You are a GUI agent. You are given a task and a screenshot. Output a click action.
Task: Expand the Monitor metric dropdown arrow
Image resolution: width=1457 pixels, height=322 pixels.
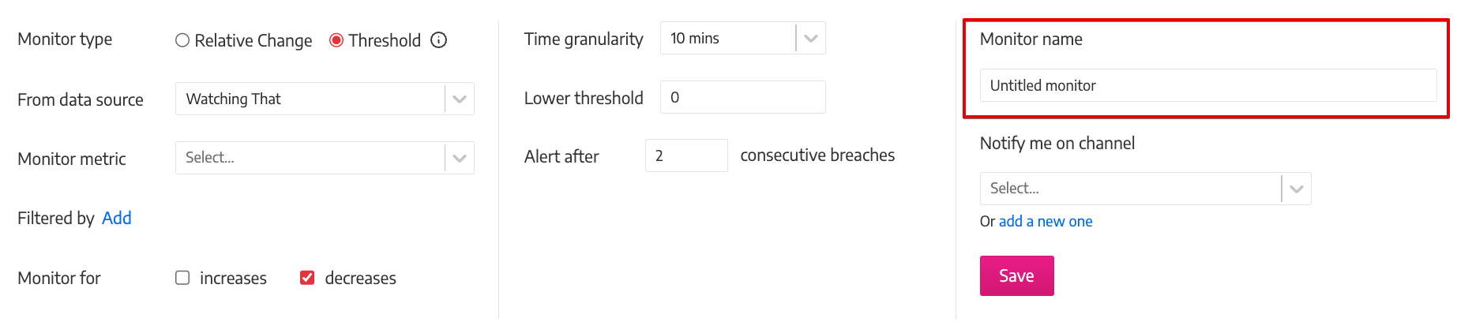(460, 158)
